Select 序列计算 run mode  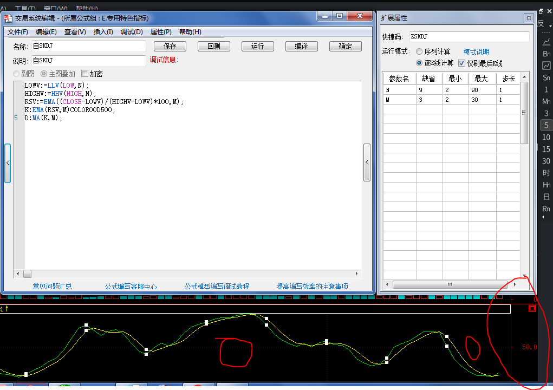click(x=419, y=51)
